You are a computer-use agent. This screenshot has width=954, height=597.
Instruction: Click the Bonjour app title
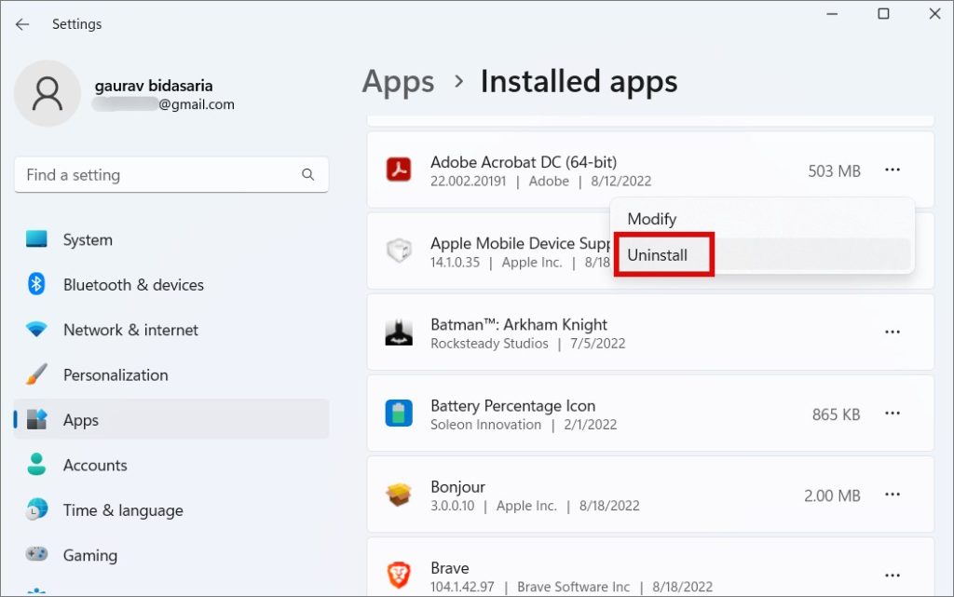pos(458,487)
